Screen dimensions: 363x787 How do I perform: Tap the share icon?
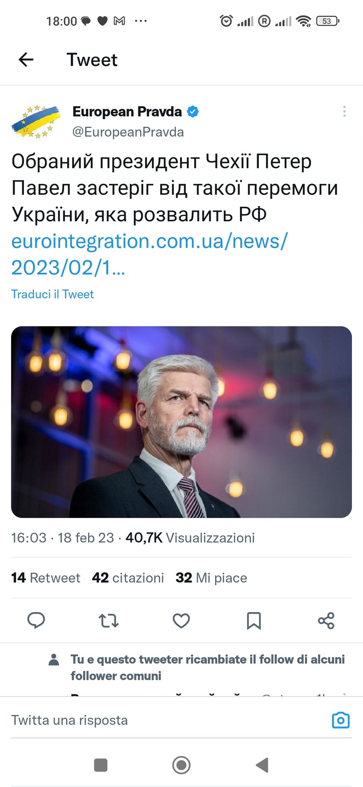tap(326, 621)
